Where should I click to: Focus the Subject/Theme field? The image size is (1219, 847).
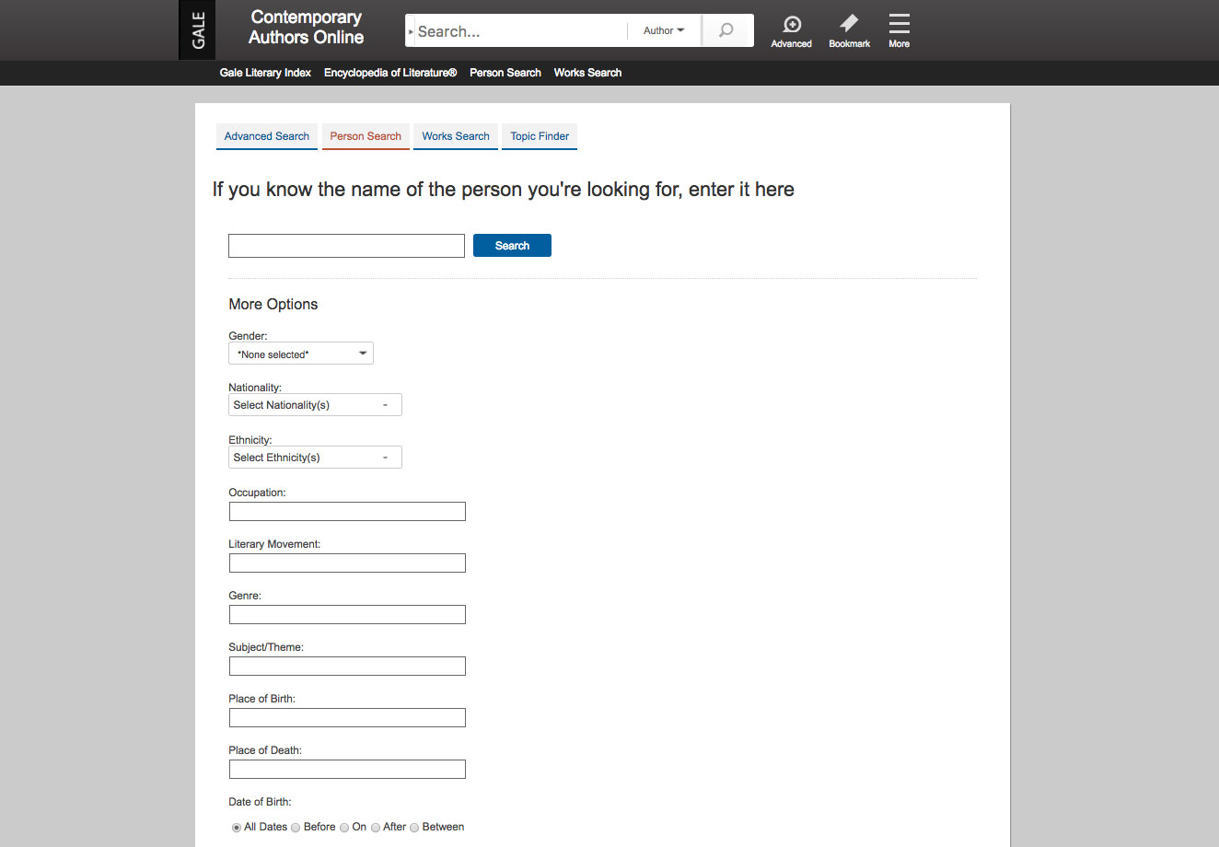(x=347, y=666)
